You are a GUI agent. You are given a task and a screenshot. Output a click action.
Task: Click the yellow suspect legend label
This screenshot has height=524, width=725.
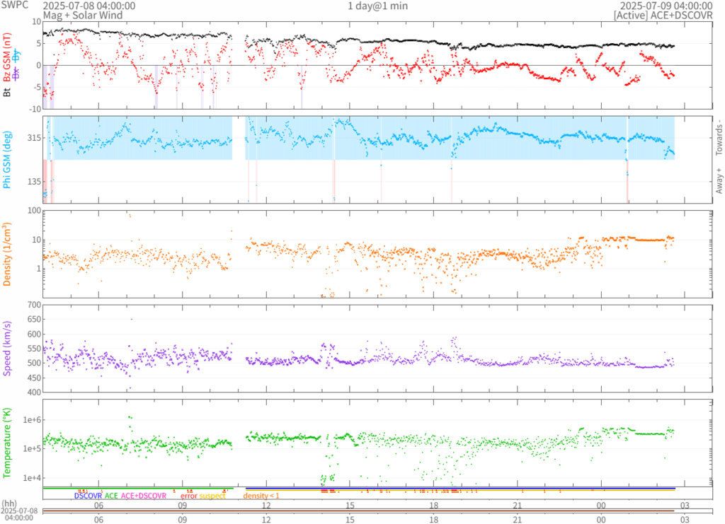(x=212, y=496)
